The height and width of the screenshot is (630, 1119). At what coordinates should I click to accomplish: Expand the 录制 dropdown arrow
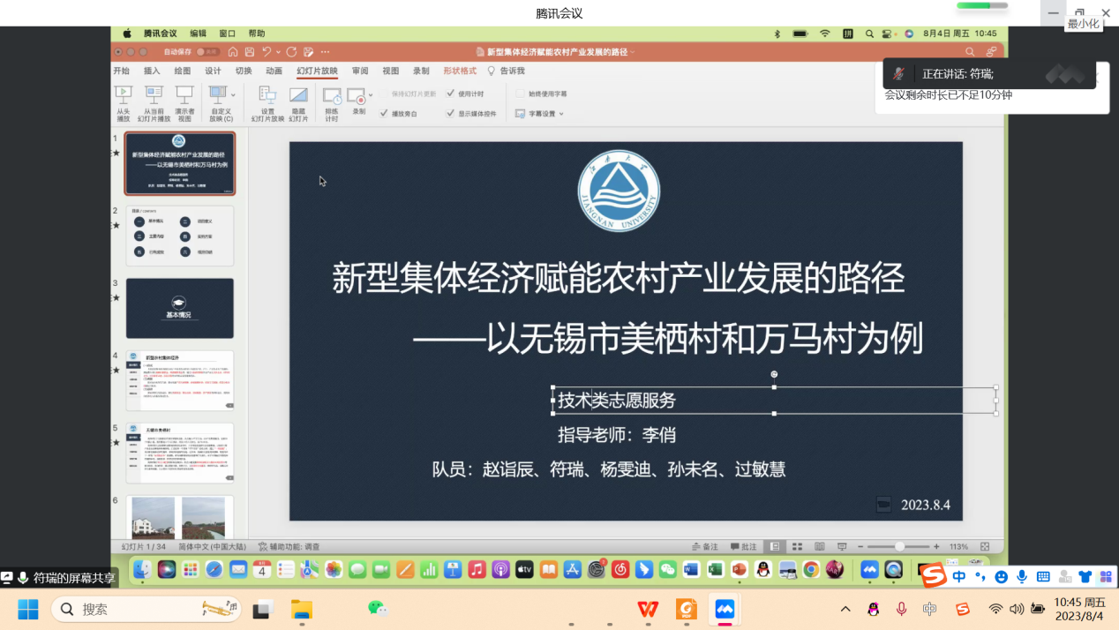371,94
